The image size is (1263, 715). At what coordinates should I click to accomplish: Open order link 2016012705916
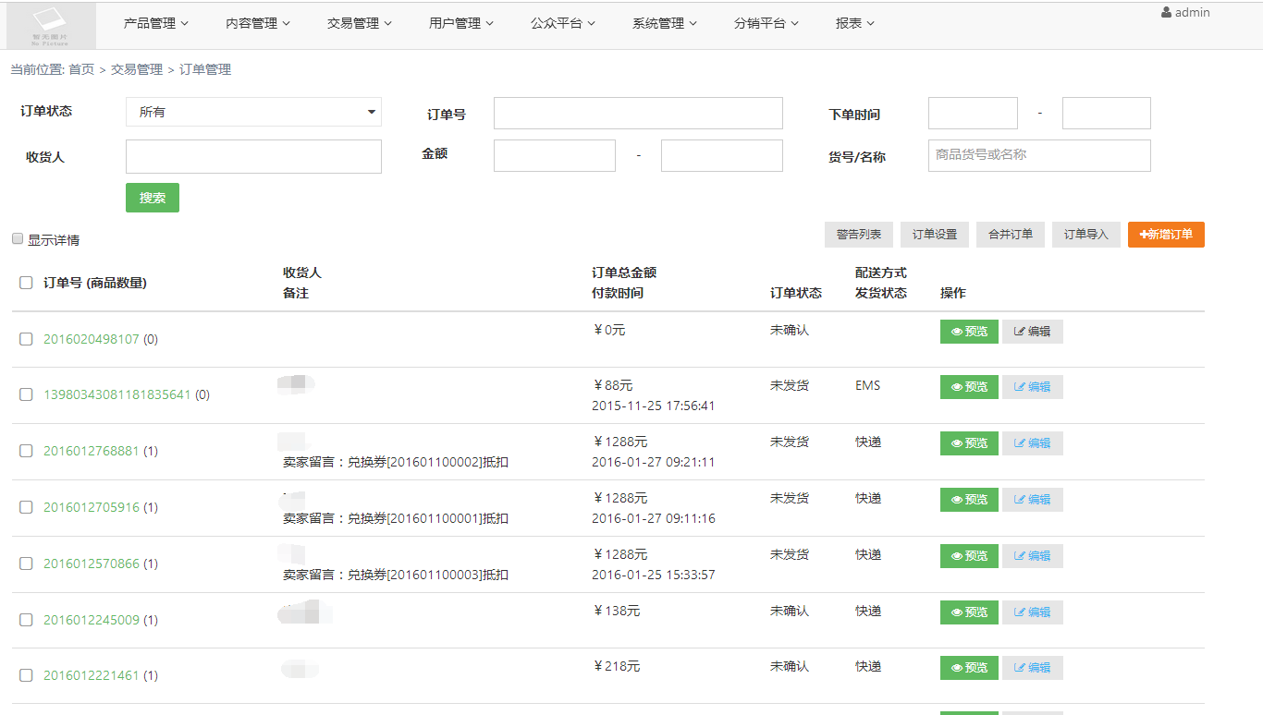[x=92, y=507]
